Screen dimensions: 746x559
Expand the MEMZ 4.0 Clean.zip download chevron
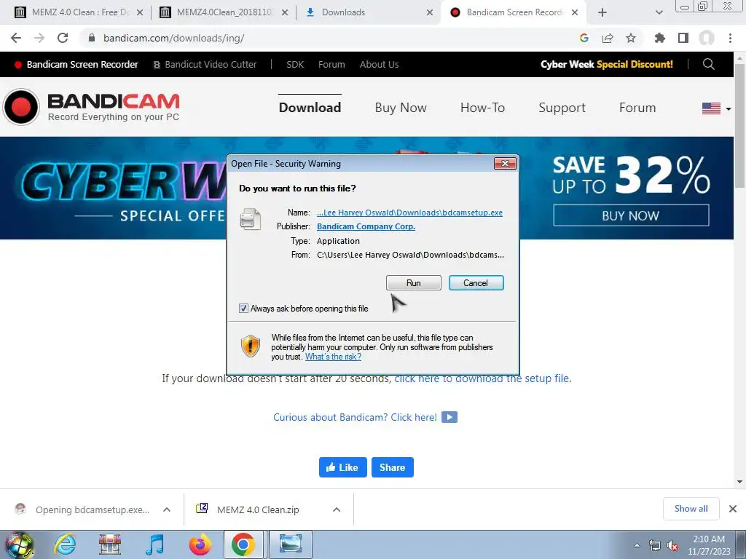click(x=337, y=510)
